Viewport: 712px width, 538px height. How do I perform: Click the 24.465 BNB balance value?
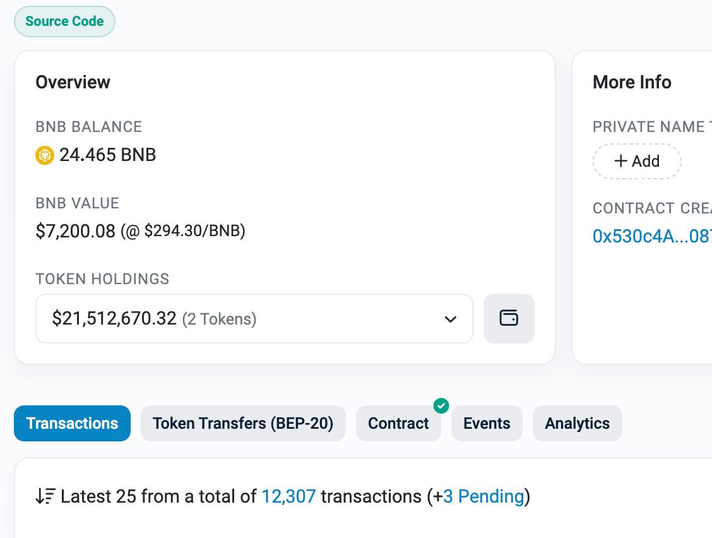(x=107, y=155)
